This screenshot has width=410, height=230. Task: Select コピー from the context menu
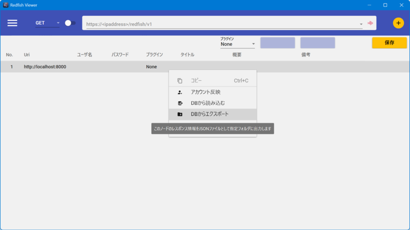[213, 81]
